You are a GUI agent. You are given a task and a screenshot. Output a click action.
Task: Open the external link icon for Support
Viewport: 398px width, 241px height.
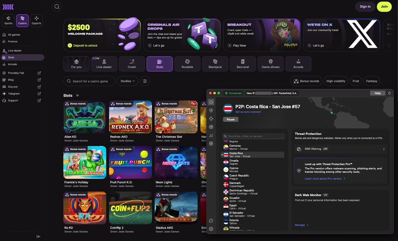(39, 100)
